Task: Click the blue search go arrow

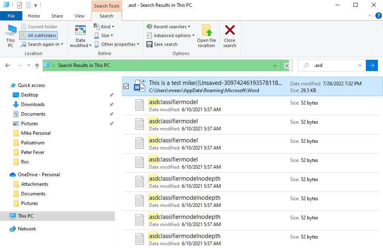Action: (x=372, y=65)
